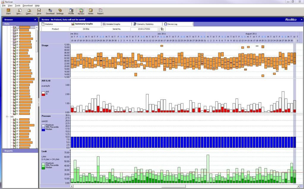Click the July 2011 month header
This screenshot has width=304, height=189.
click(162, 34)
